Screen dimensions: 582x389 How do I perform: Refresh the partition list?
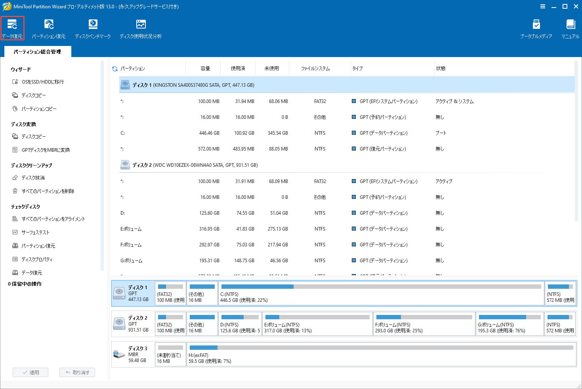(x=114, y=68)
